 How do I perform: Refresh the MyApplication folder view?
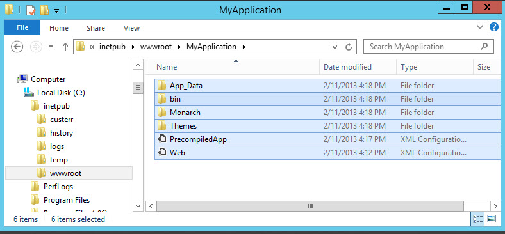pos(349,47)
